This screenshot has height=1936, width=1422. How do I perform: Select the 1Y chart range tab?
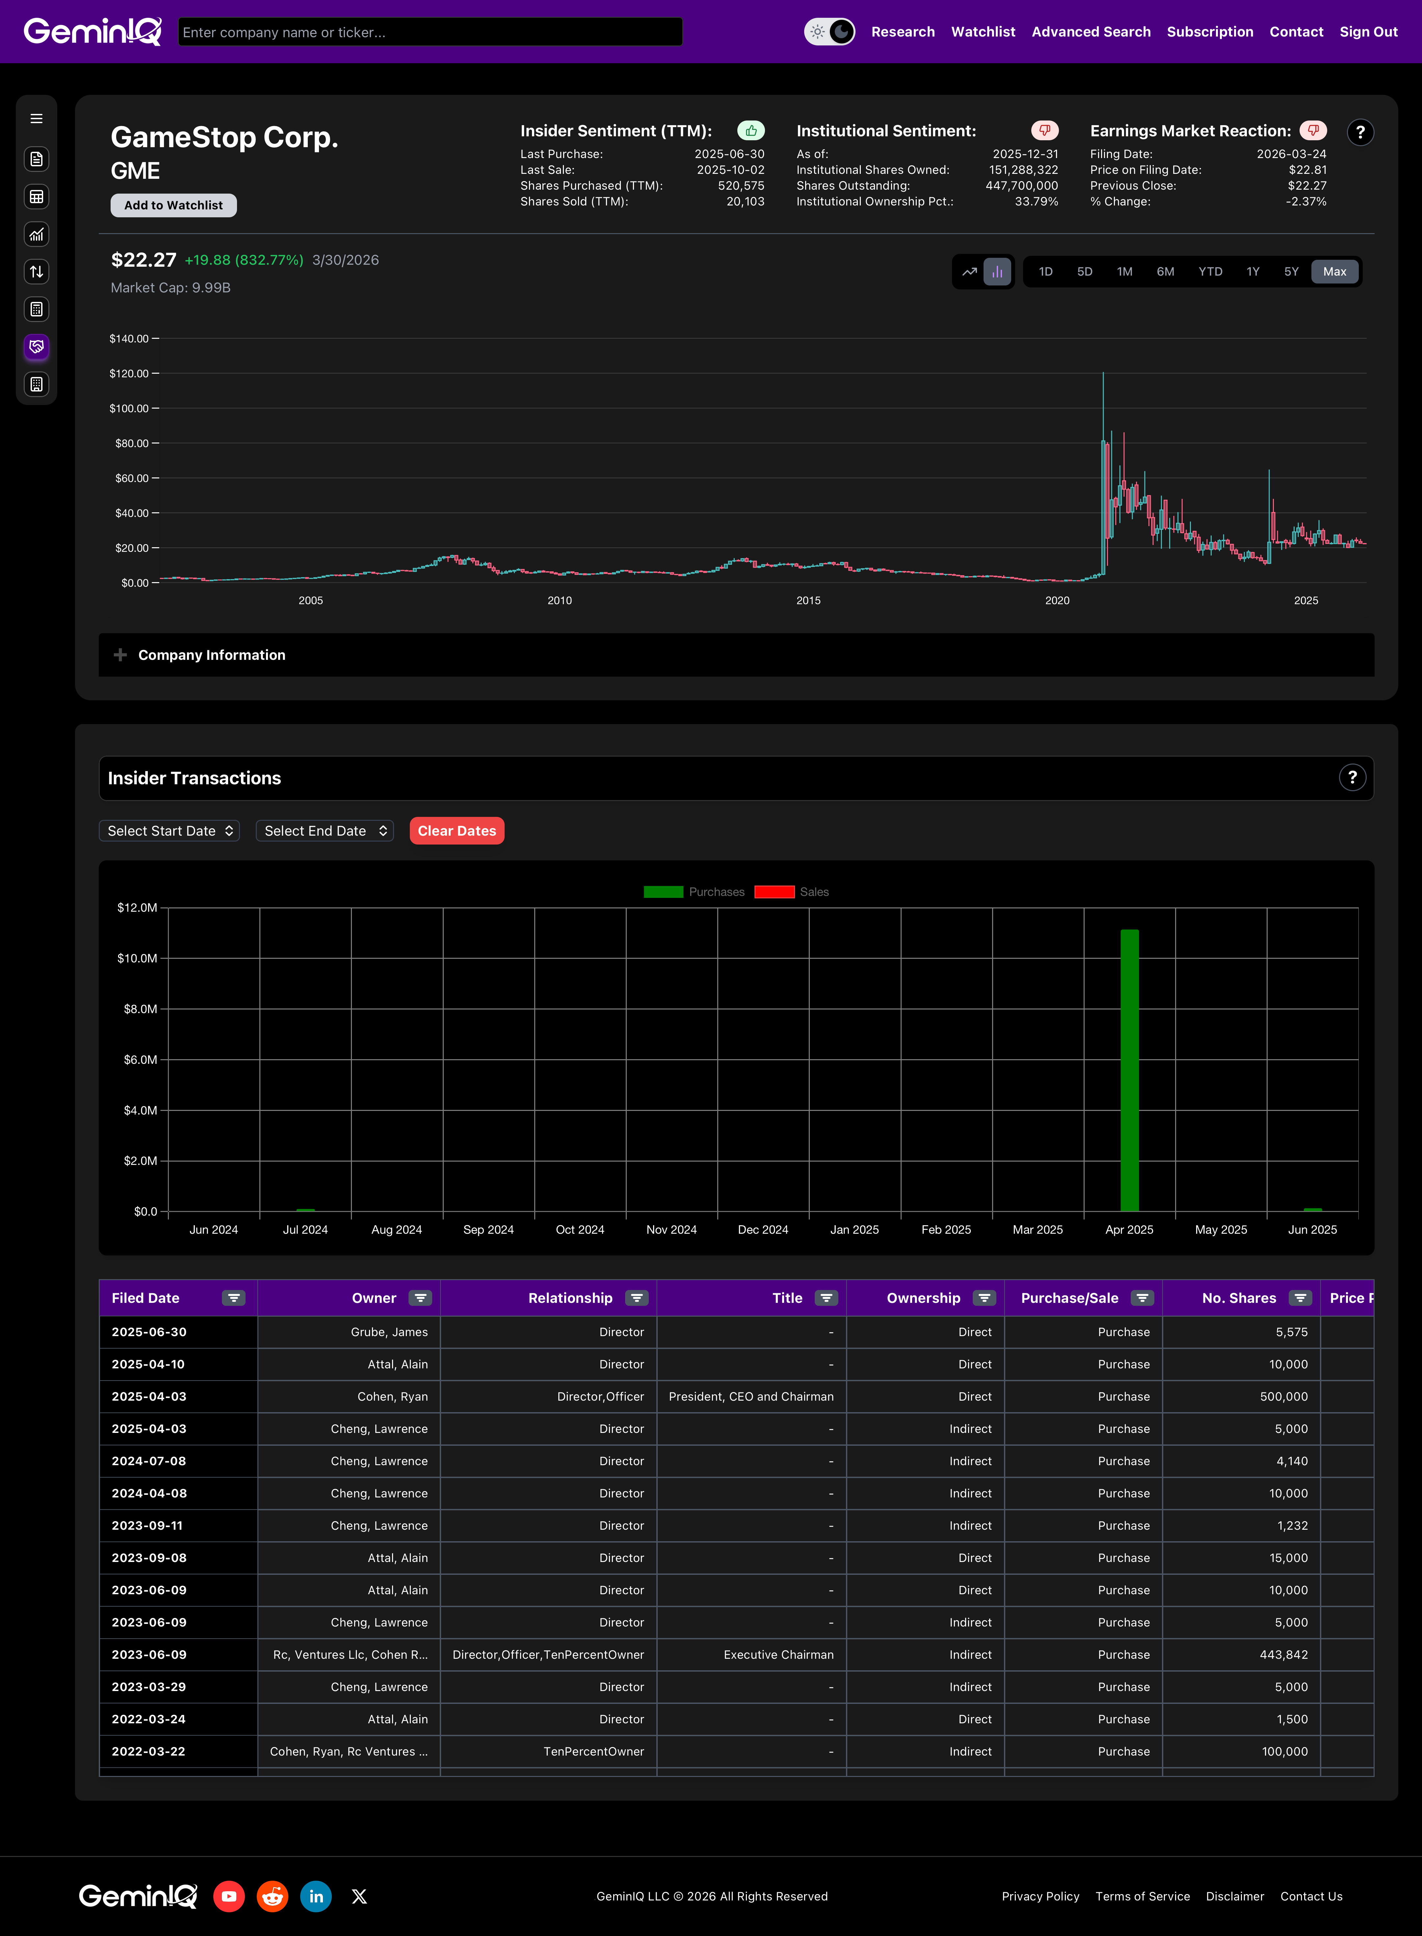coord(1252,272)
